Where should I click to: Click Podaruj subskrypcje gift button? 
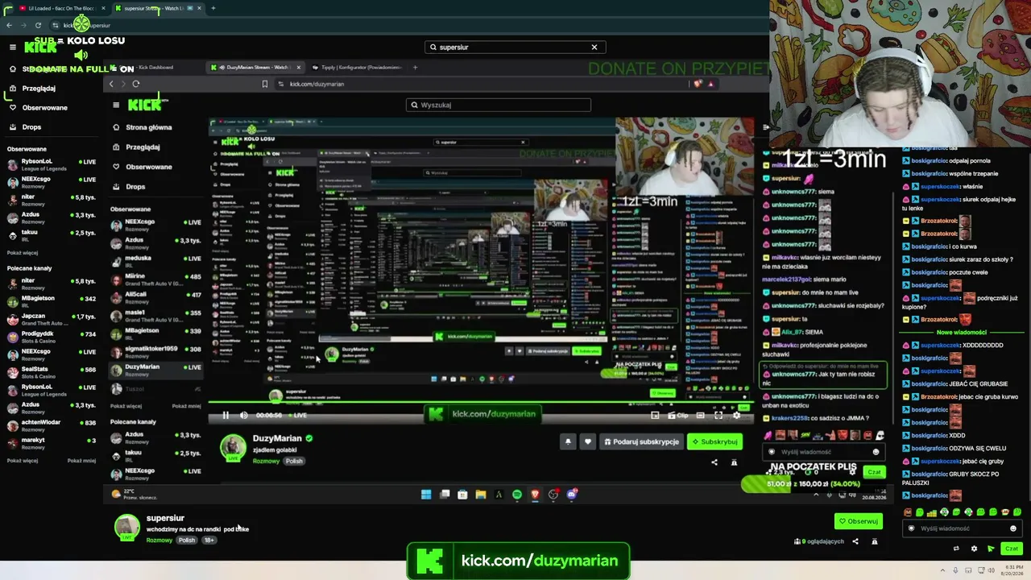pos(641,441)
